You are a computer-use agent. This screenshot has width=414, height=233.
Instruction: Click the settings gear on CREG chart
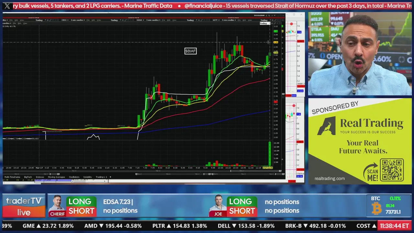pyautogui.click(x=123, y=20)
